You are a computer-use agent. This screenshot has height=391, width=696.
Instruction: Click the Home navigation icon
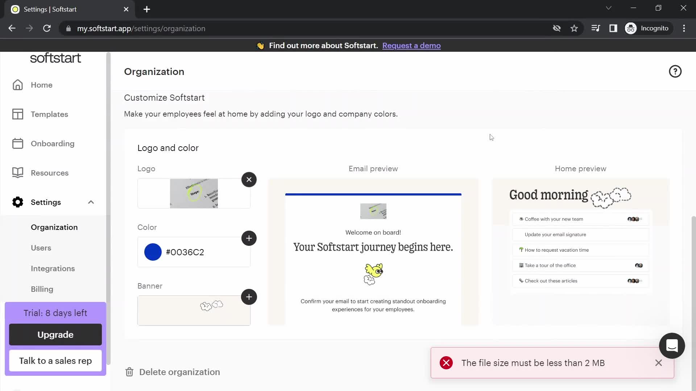coord(18,85)
